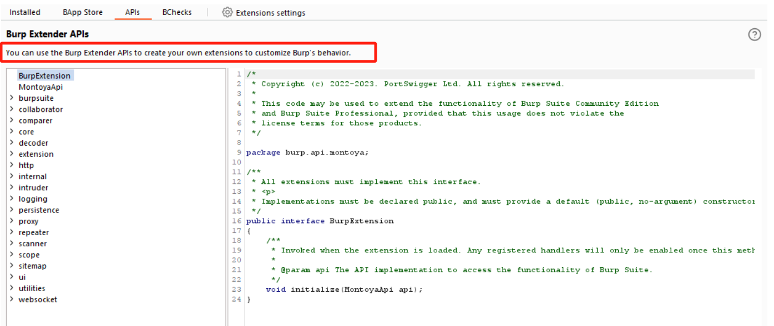Open the BApp Store tab
774x326 pixels.
pos(83,12)
